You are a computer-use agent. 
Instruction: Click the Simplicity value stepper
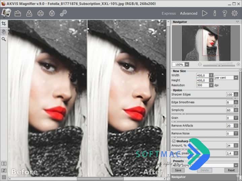point(236,110)
